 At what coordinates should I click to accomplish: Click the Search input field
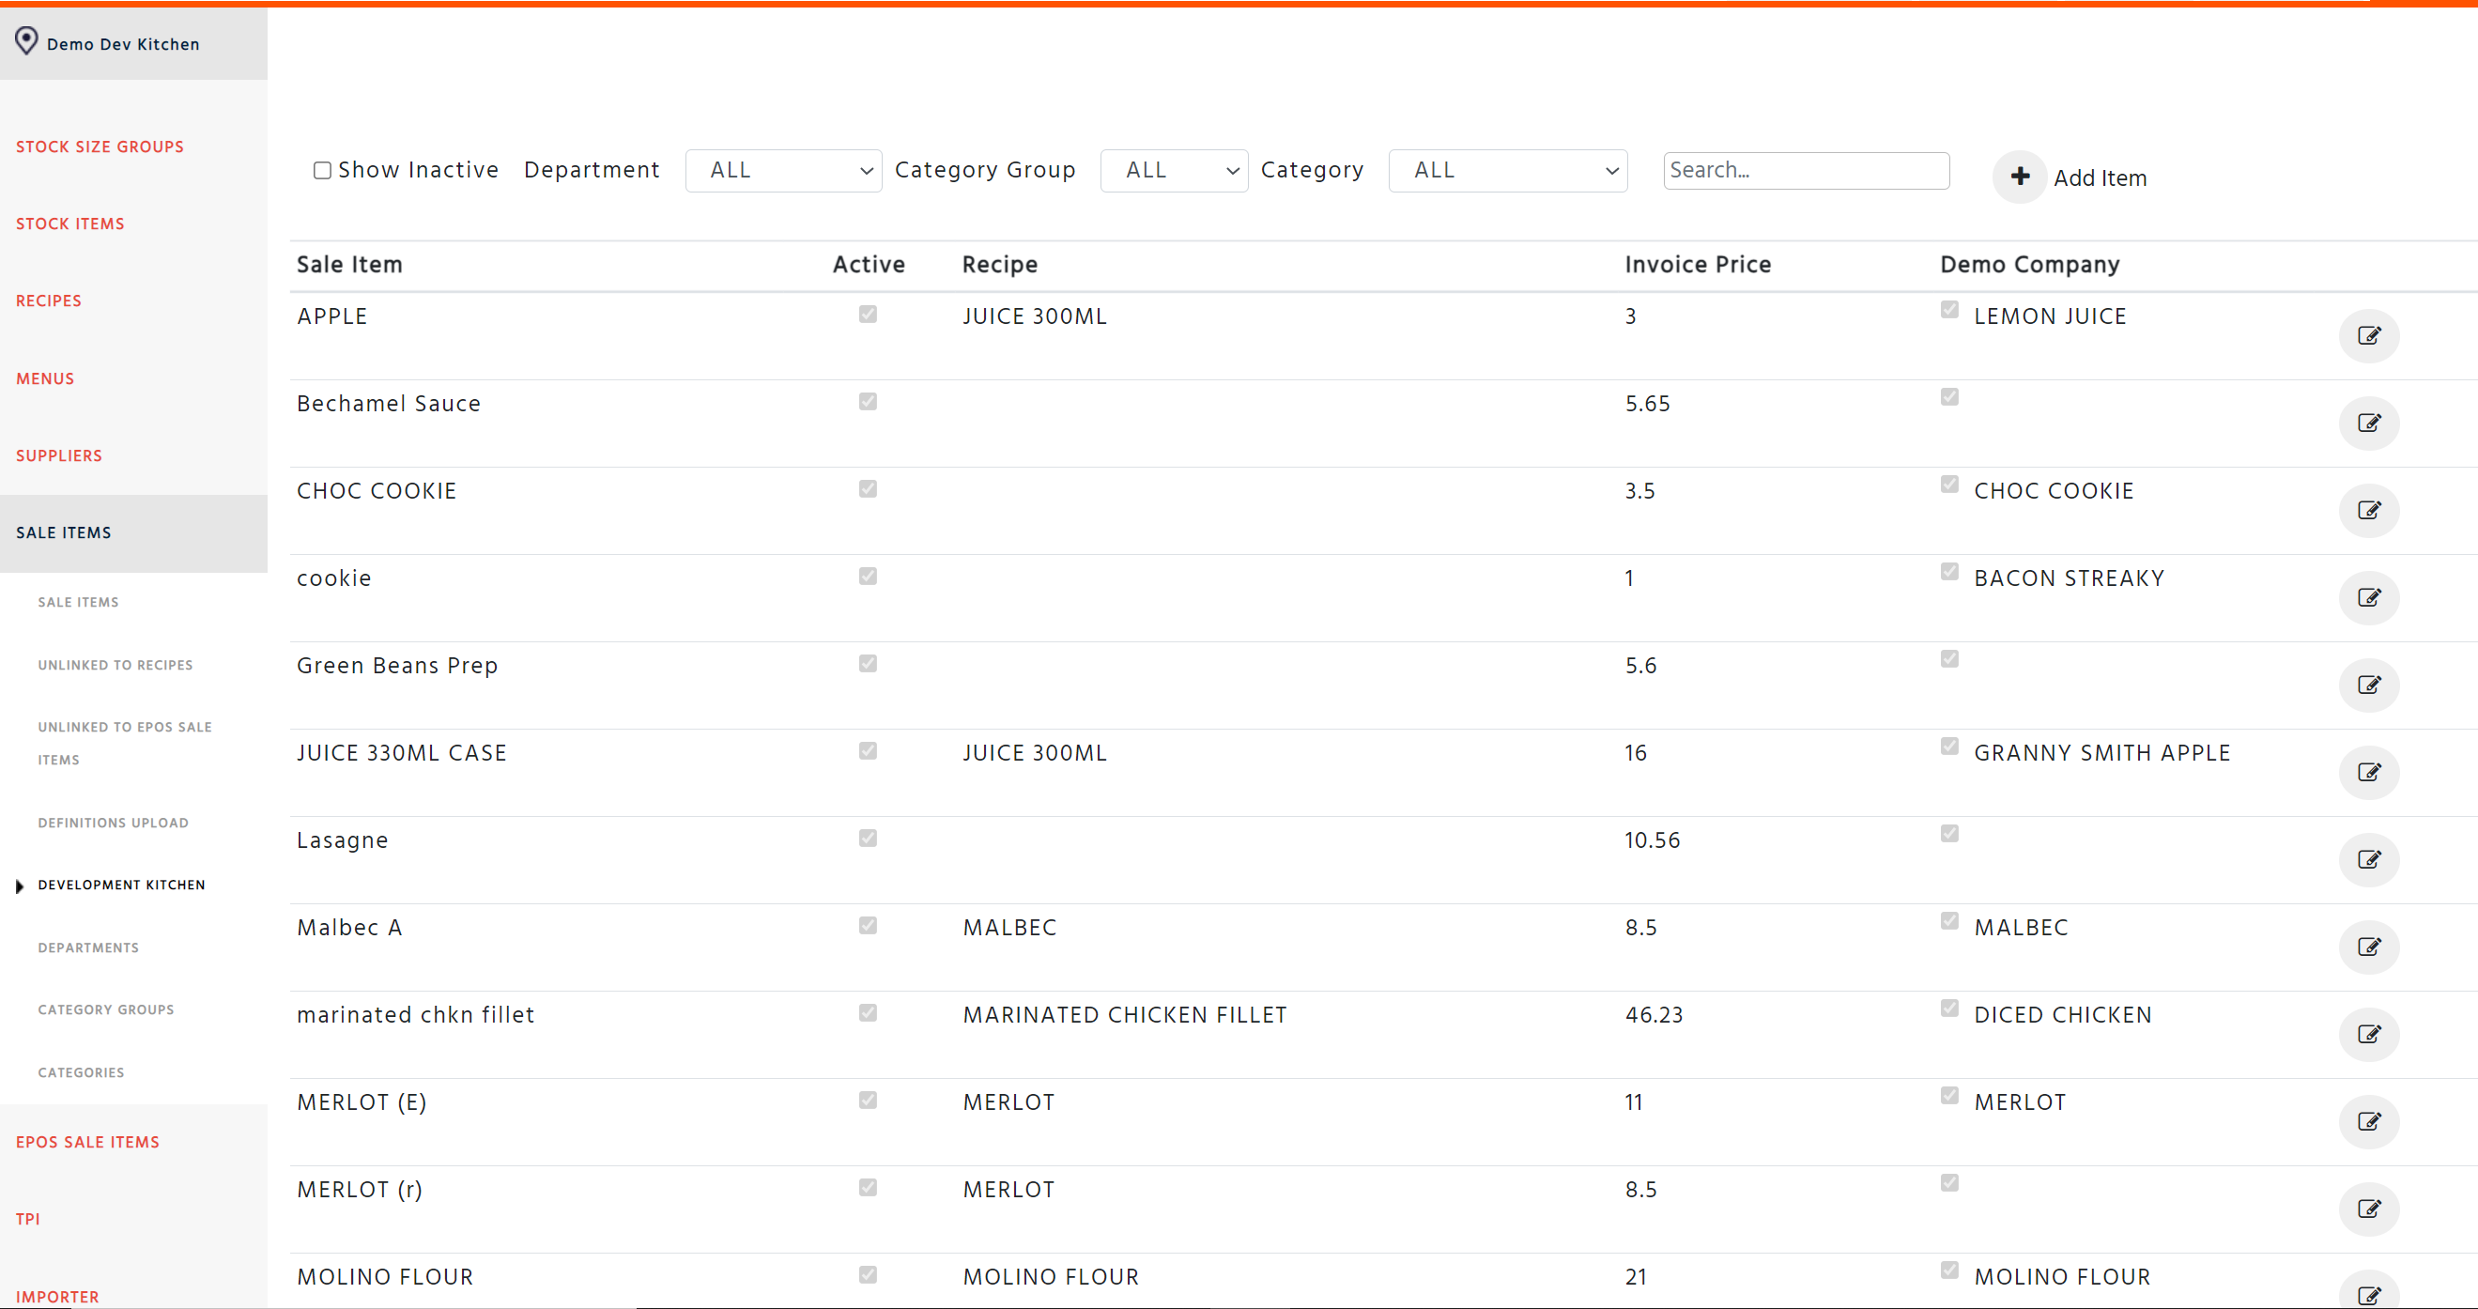coord(1807,170)
